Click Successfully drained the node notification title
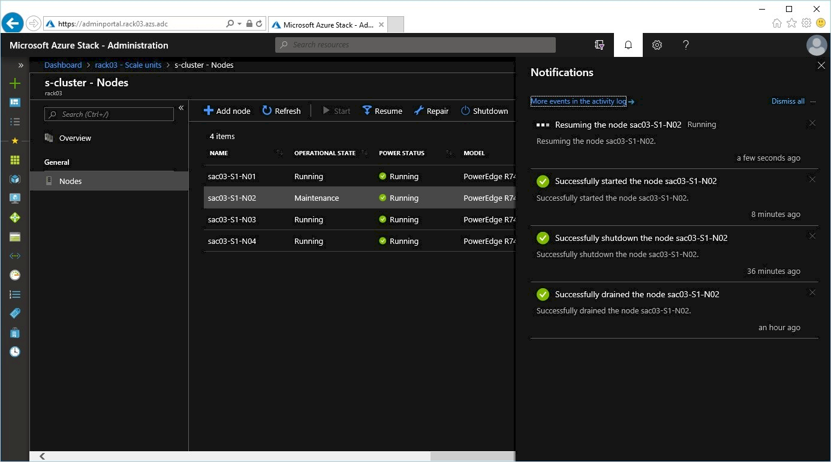The width and height of the screenshot is (831, 462). 637,294
